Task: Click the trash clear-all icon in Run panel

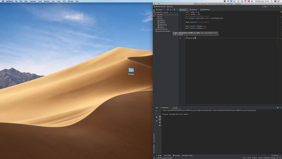Action: (160, 125)
